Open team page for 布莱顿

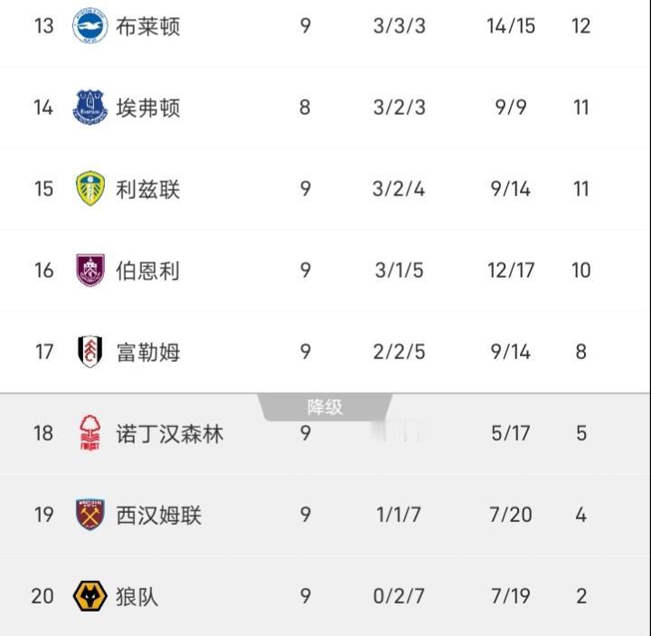click(147, 26)
